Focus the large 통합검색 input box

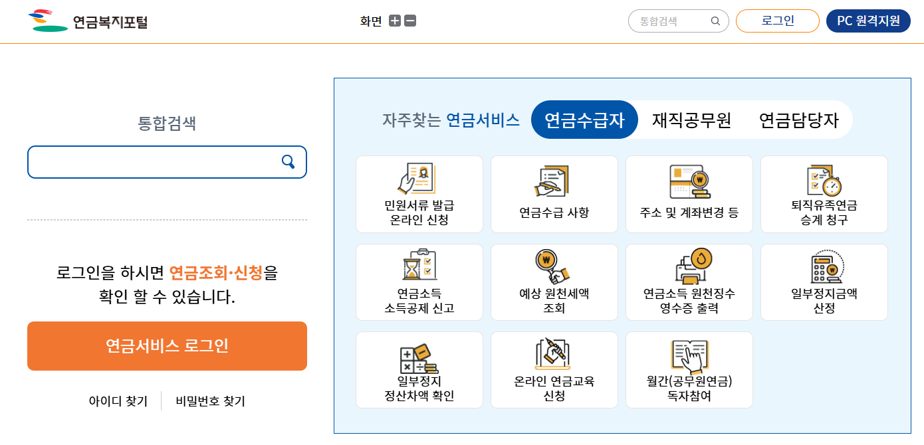[167, 162]
